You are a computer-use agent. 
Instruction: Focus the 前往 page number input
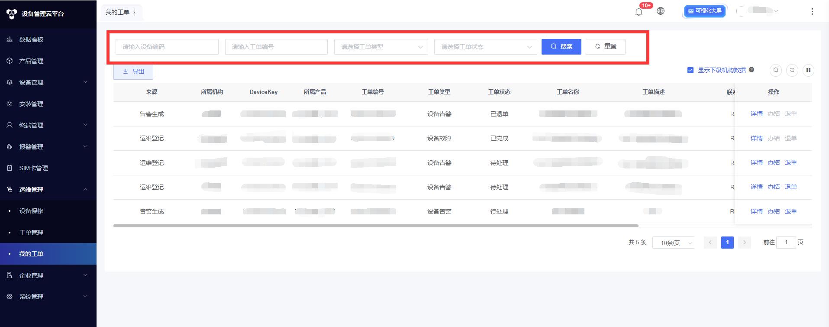pyautogui.click(x=786, y=243)
